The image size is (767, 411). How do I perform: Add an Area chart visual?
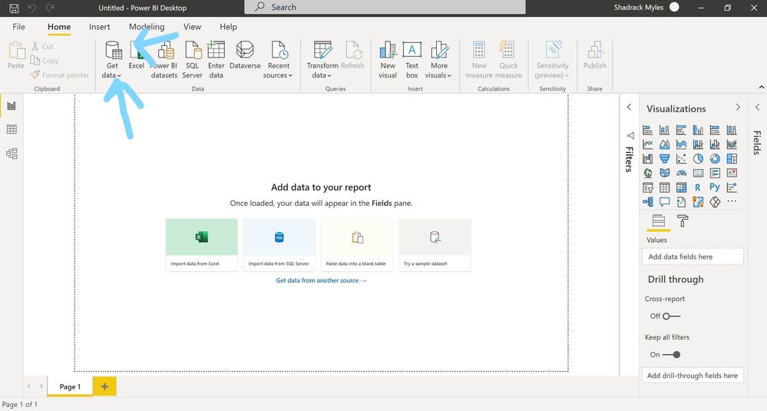[x=664, y=144]
